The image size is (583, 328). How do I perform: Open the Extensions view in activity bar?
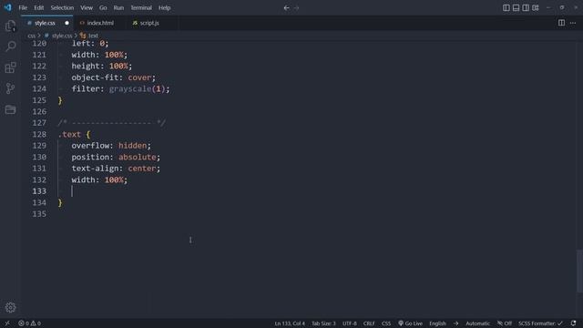tap(10, 67)
